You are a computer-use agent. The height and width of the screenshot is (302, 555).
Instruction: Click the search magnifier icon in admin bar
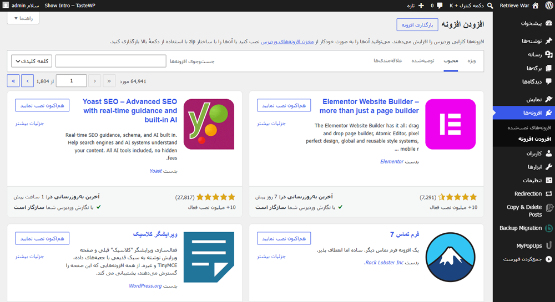point(490,6)
